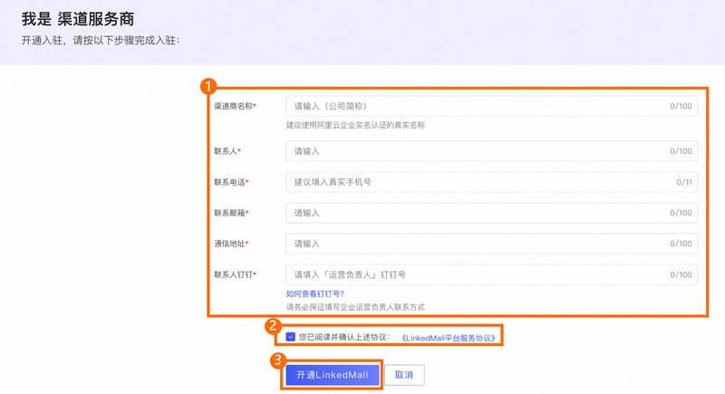
Task: Click the 联系电话 field label
Action: [231, 182]
